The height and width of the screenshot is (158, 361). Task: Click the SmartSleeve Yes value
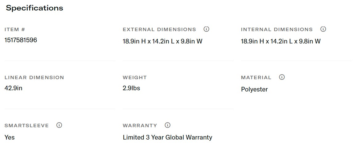(x=10, y=137)
